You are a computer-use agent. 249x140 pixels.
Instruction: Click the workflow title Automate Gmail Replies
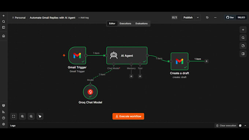(x=52, y=18)
